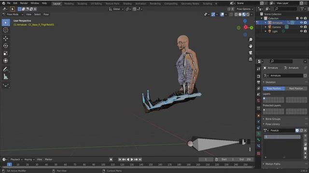This screenshot has height=173, width=309.
Task: Select the Annotate tool
Action: 5,69
